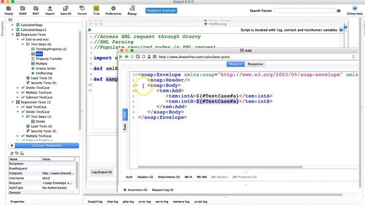
Task: Open the Forum toolbar icon
Action: (82, 9)
